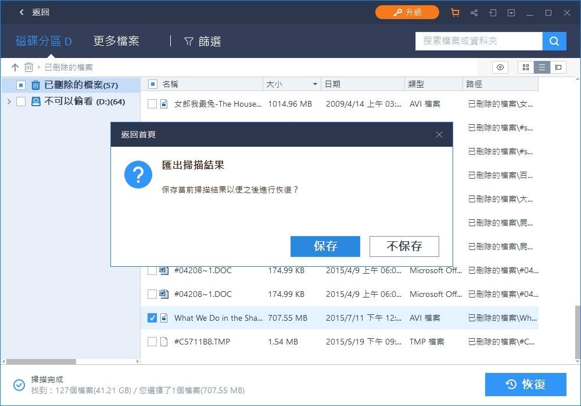Click the 恢復 recover button

(x=526, y=385)
